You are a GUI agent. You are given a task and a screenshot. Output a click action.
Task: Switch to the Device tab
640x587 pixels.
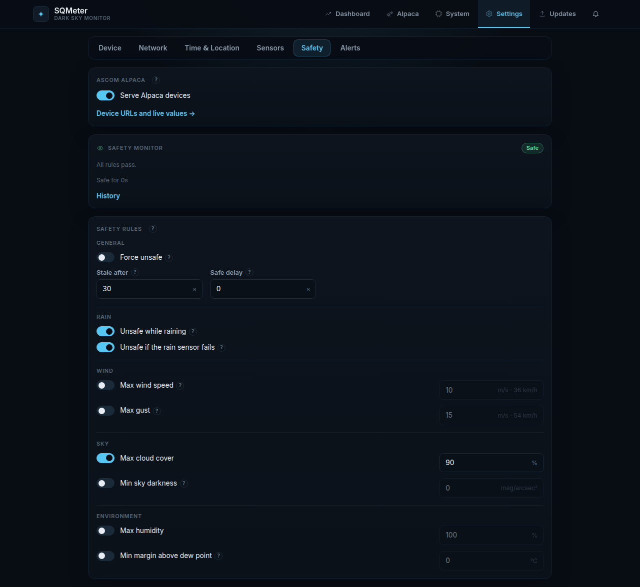pyautogui.click(x=110, y=48)
